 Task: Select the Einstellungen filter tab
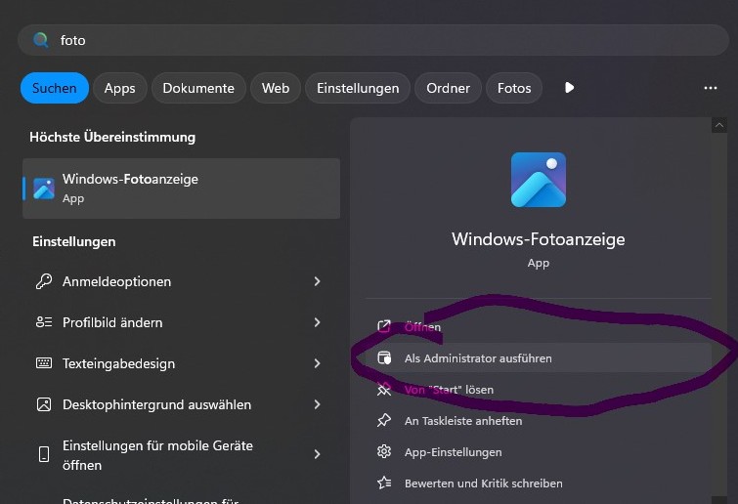358,88
